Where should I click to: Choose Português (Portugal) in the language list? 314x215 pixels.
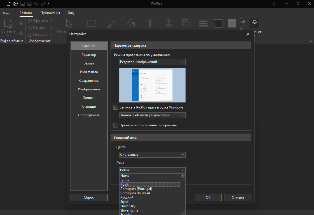coord(150,189)
